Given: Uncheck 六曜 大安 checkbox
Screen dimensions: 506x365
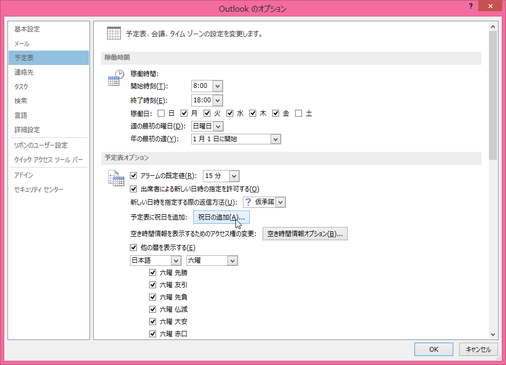Looking at the screenshot, I should click(x=153, y=321).
